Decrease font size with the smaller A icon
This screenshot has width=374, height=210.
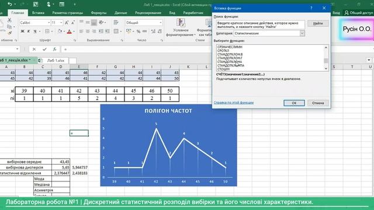pyautogui.click(x=73, y=23)
